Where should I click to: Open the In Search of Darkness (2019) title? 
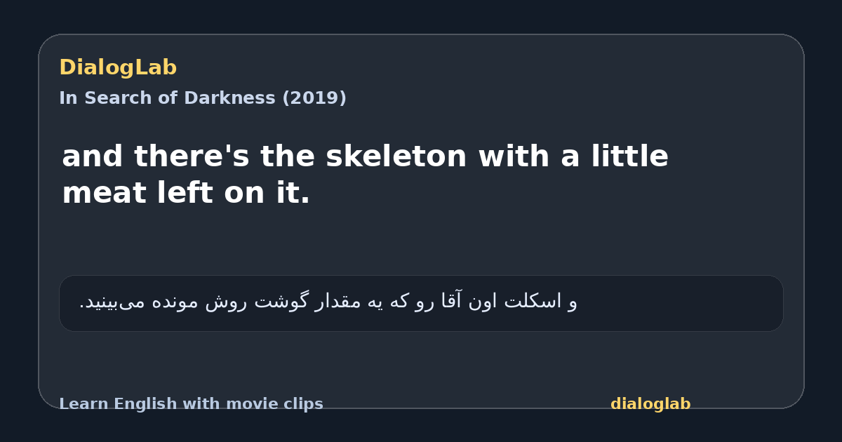[x=203, y=98]
